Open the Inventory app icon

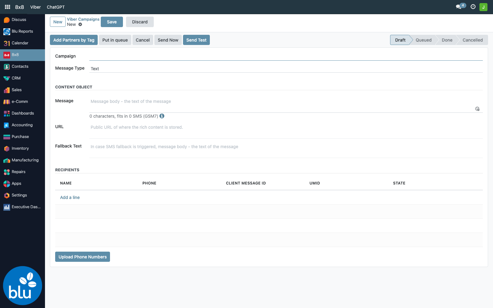(x=6, y=148)
